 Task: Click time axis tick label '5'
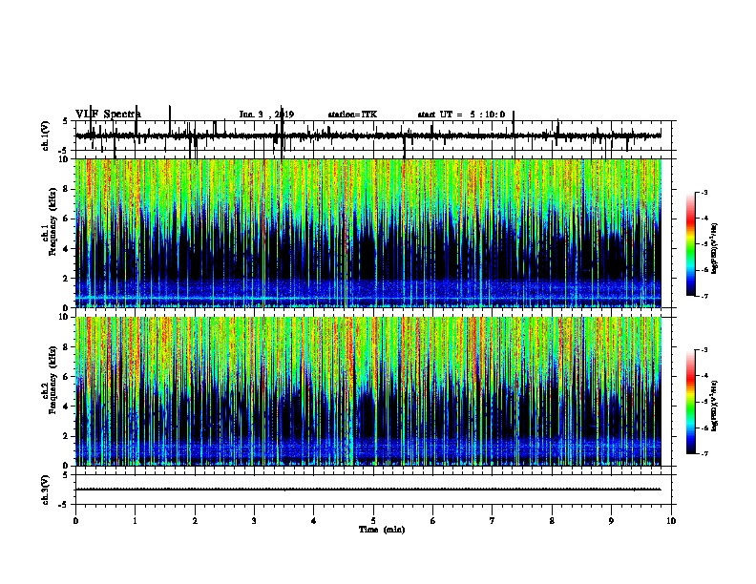coord(373,521)
